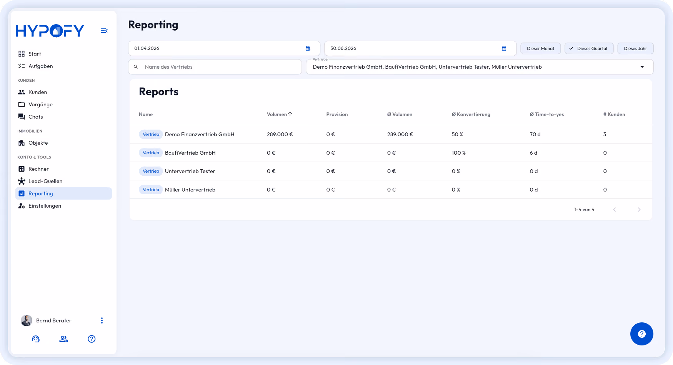
Task: Click 289.000 € volume for Demo Finanzvertrieb
Action: coord(280,134)
